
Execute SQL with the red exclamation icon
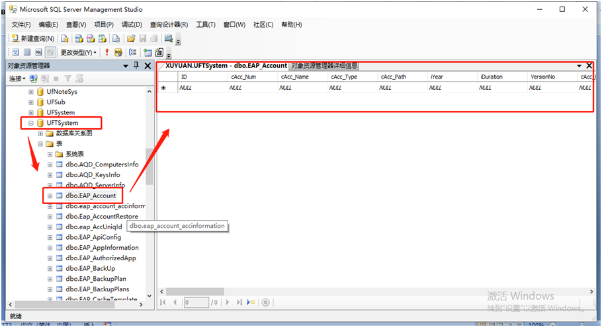[x=107, y=52]
